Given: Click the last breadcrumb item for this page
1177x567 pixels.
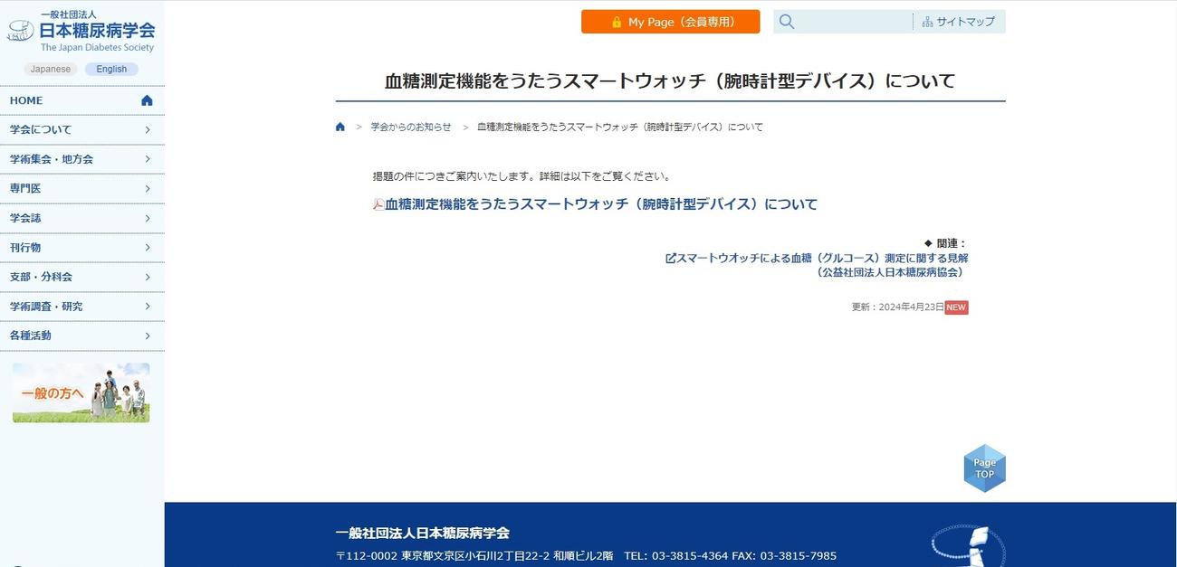Looking at the screenshot, I should [x=620, y=127].
